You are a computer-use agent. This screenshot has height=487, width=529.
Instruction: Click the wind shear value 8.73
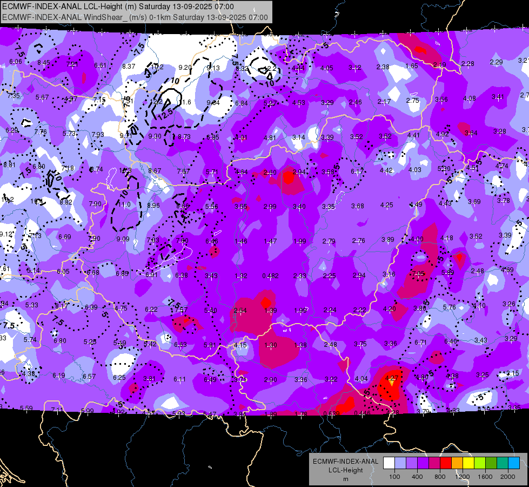184,137
